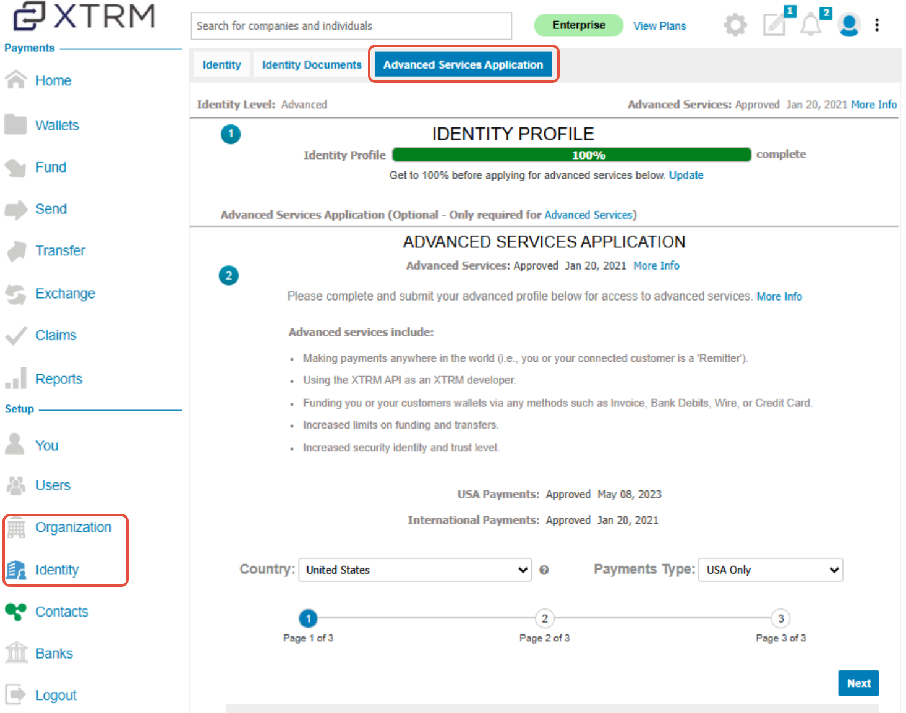Open the three-dot more options menu
Viewport: 906px width, 713px height.
pyautogui.click(x=877, y=25)
